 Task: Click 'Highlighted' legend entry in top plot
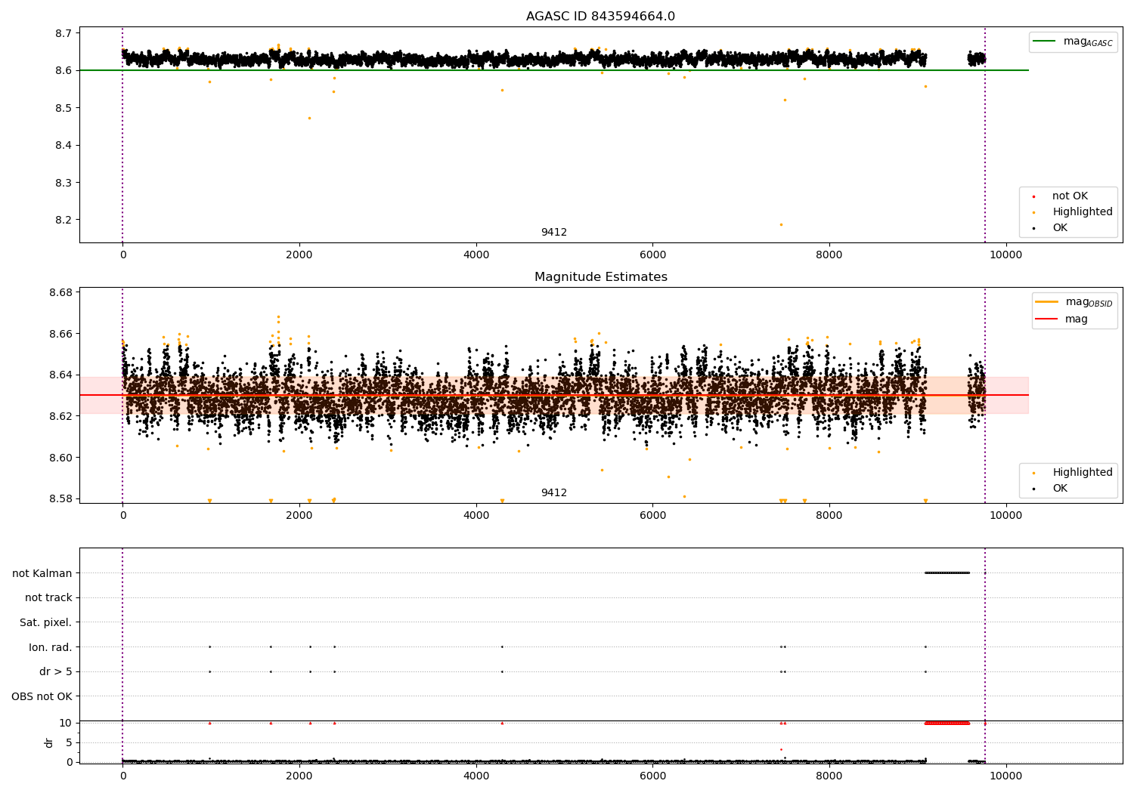(1083, 212)
